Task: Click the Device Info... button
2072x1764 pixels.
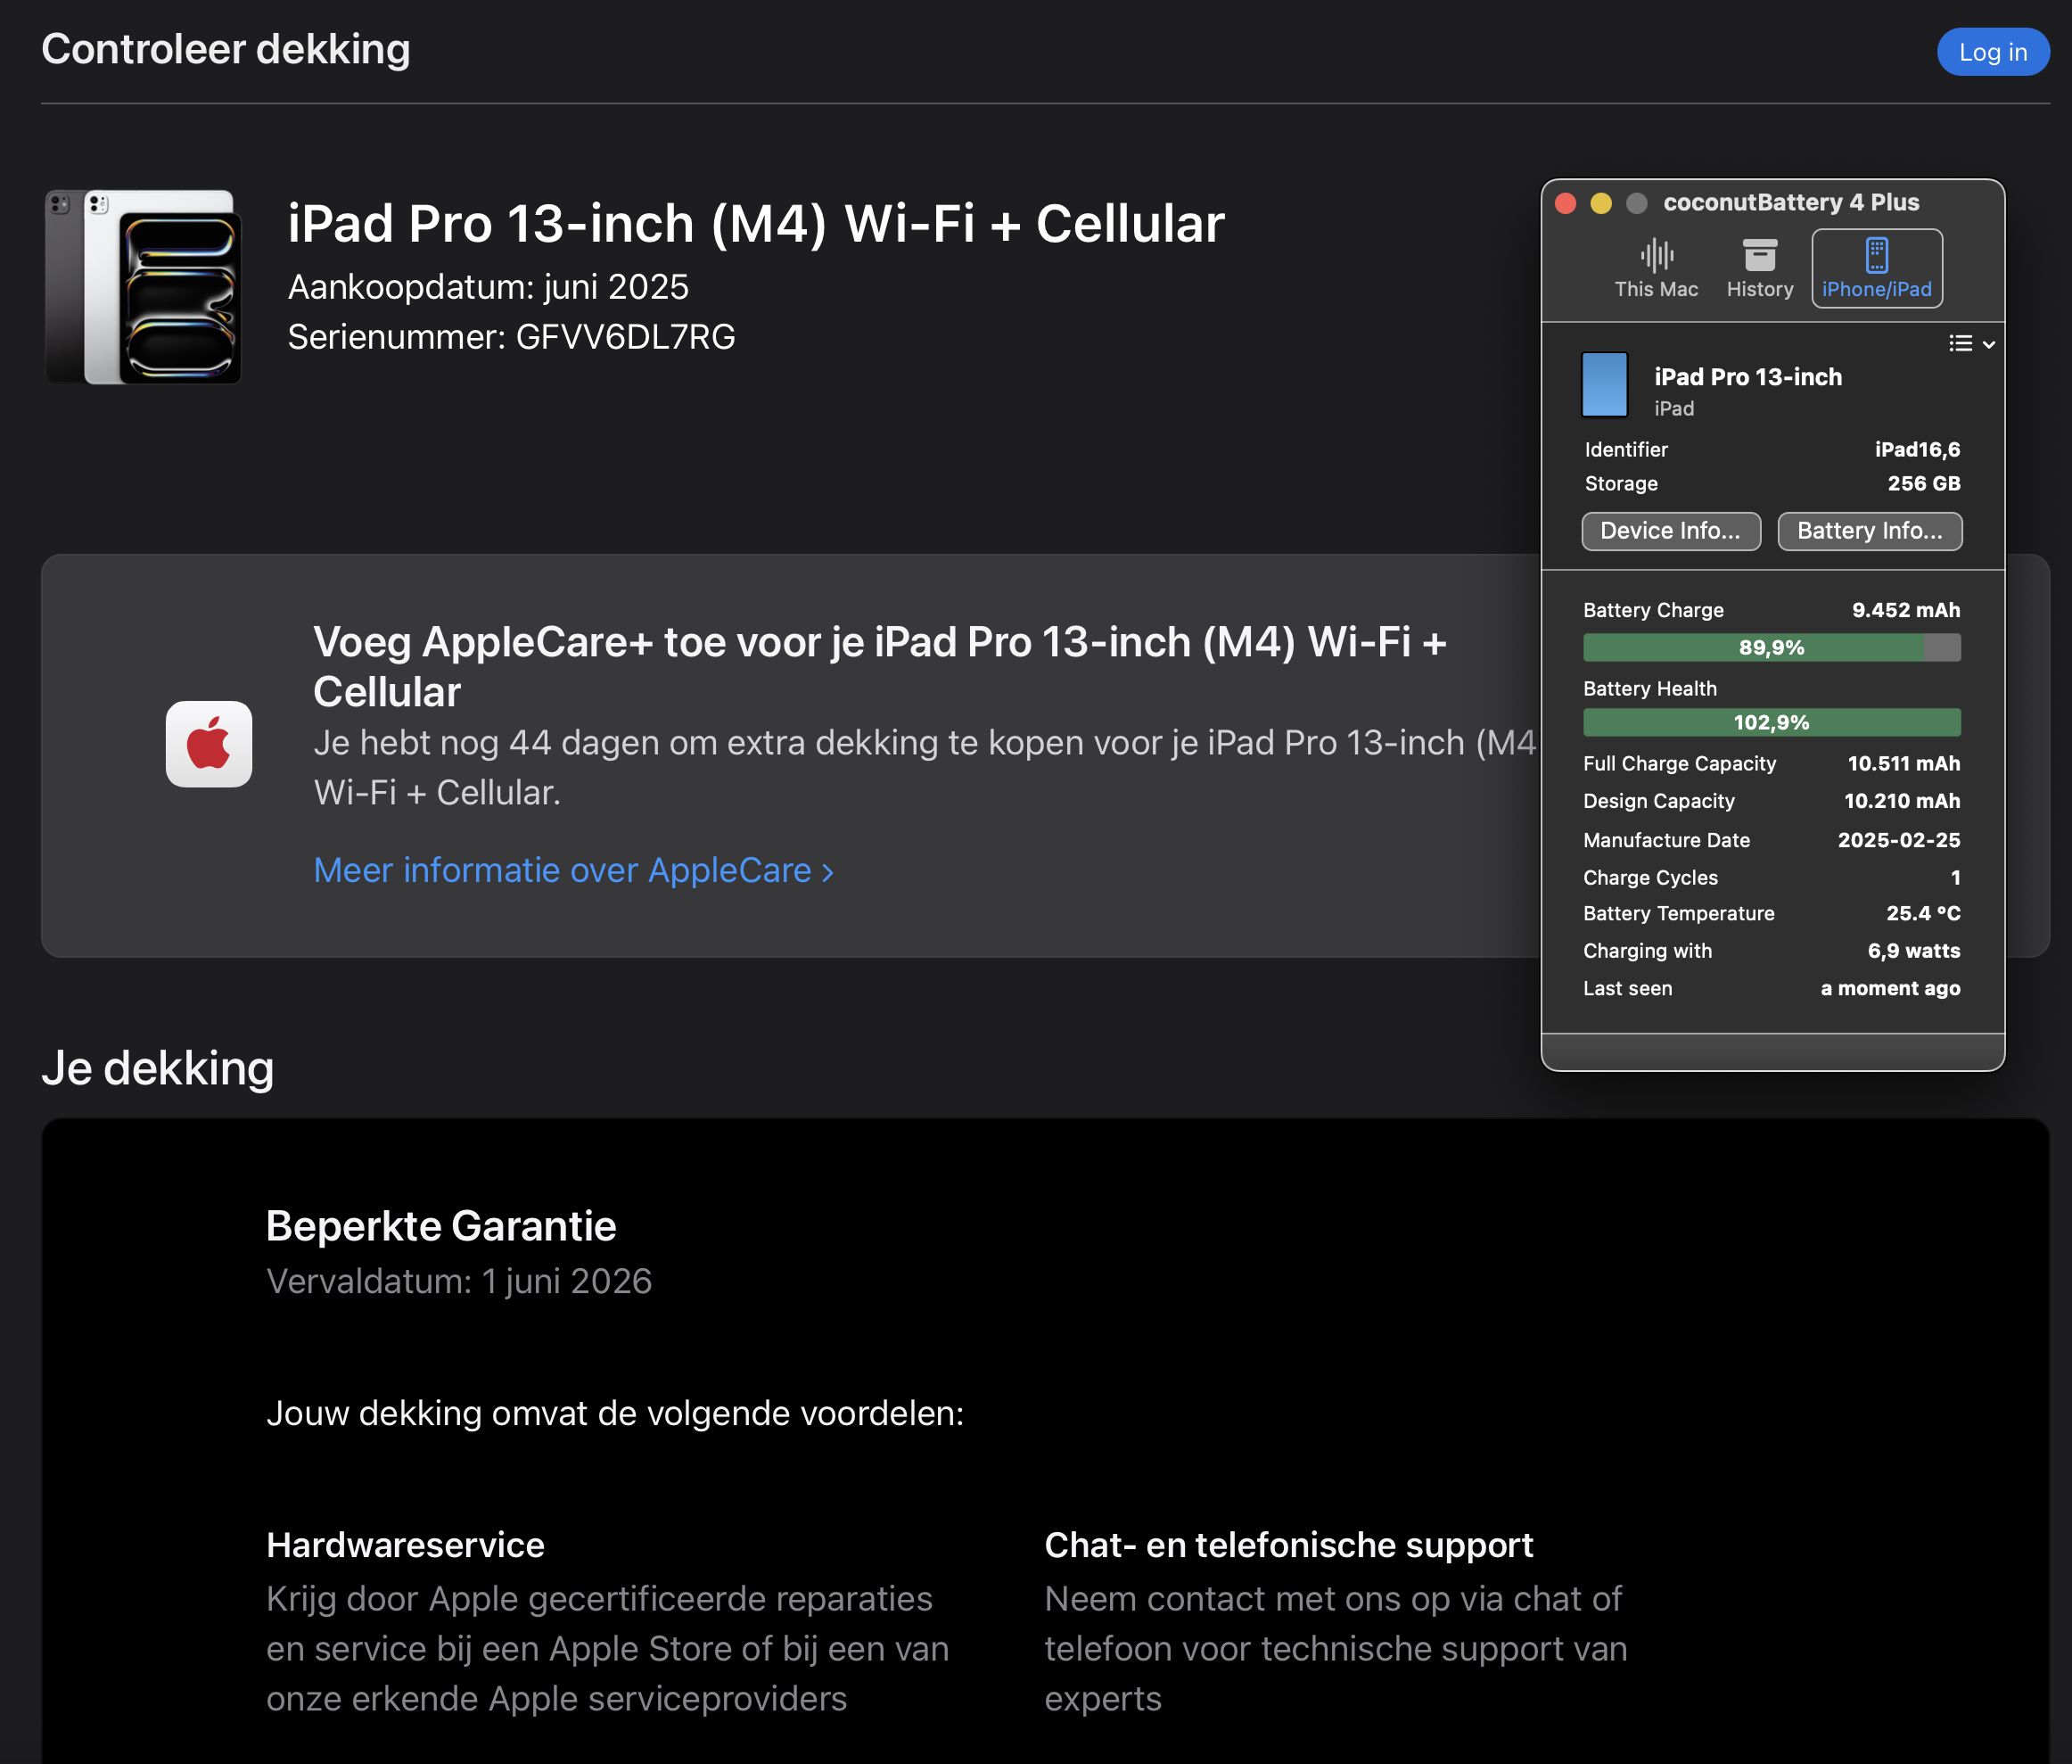Action: tap(1670, 531)
